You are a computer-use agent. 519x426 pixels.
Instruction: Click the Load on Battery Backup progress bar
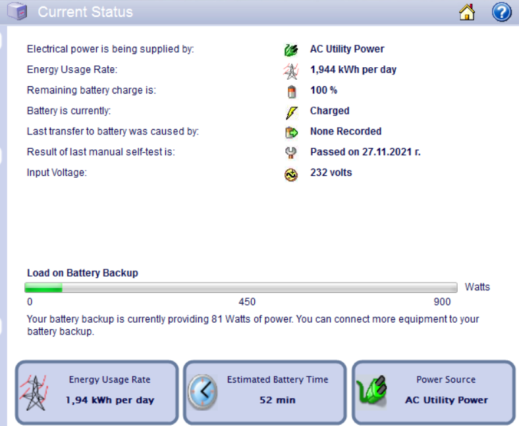(241, 288)
